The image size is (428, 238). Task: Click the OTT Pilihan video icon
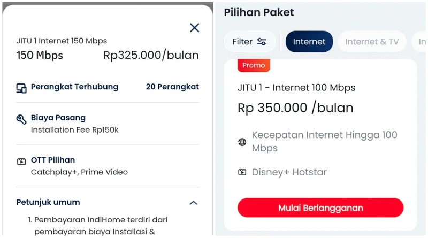[21, 162]
